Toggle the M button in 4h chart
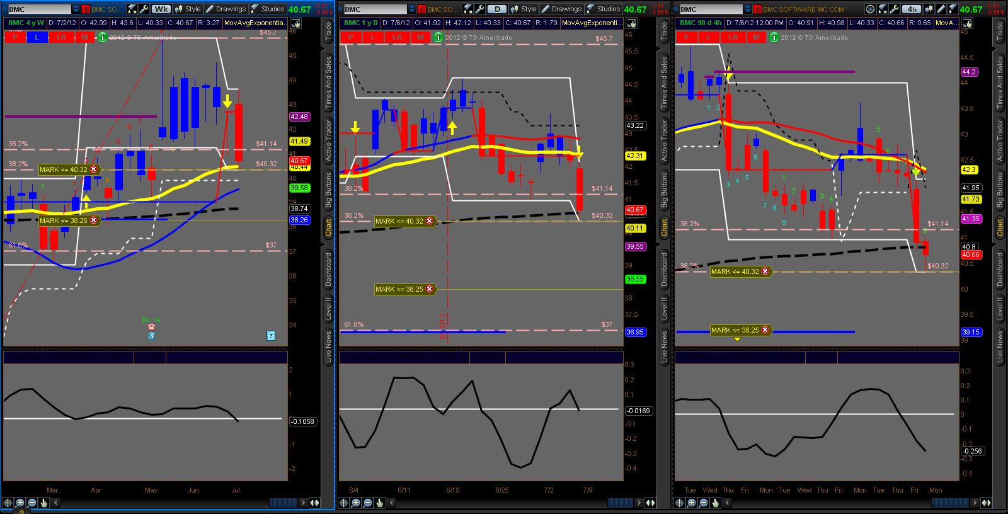 756,37
